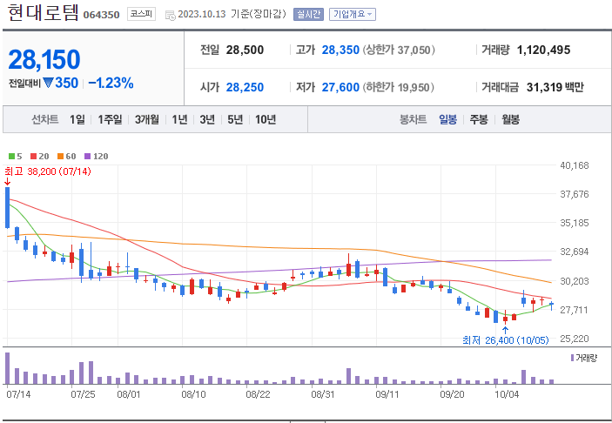Switch to the 일봉 candle chart

(447, 119)
